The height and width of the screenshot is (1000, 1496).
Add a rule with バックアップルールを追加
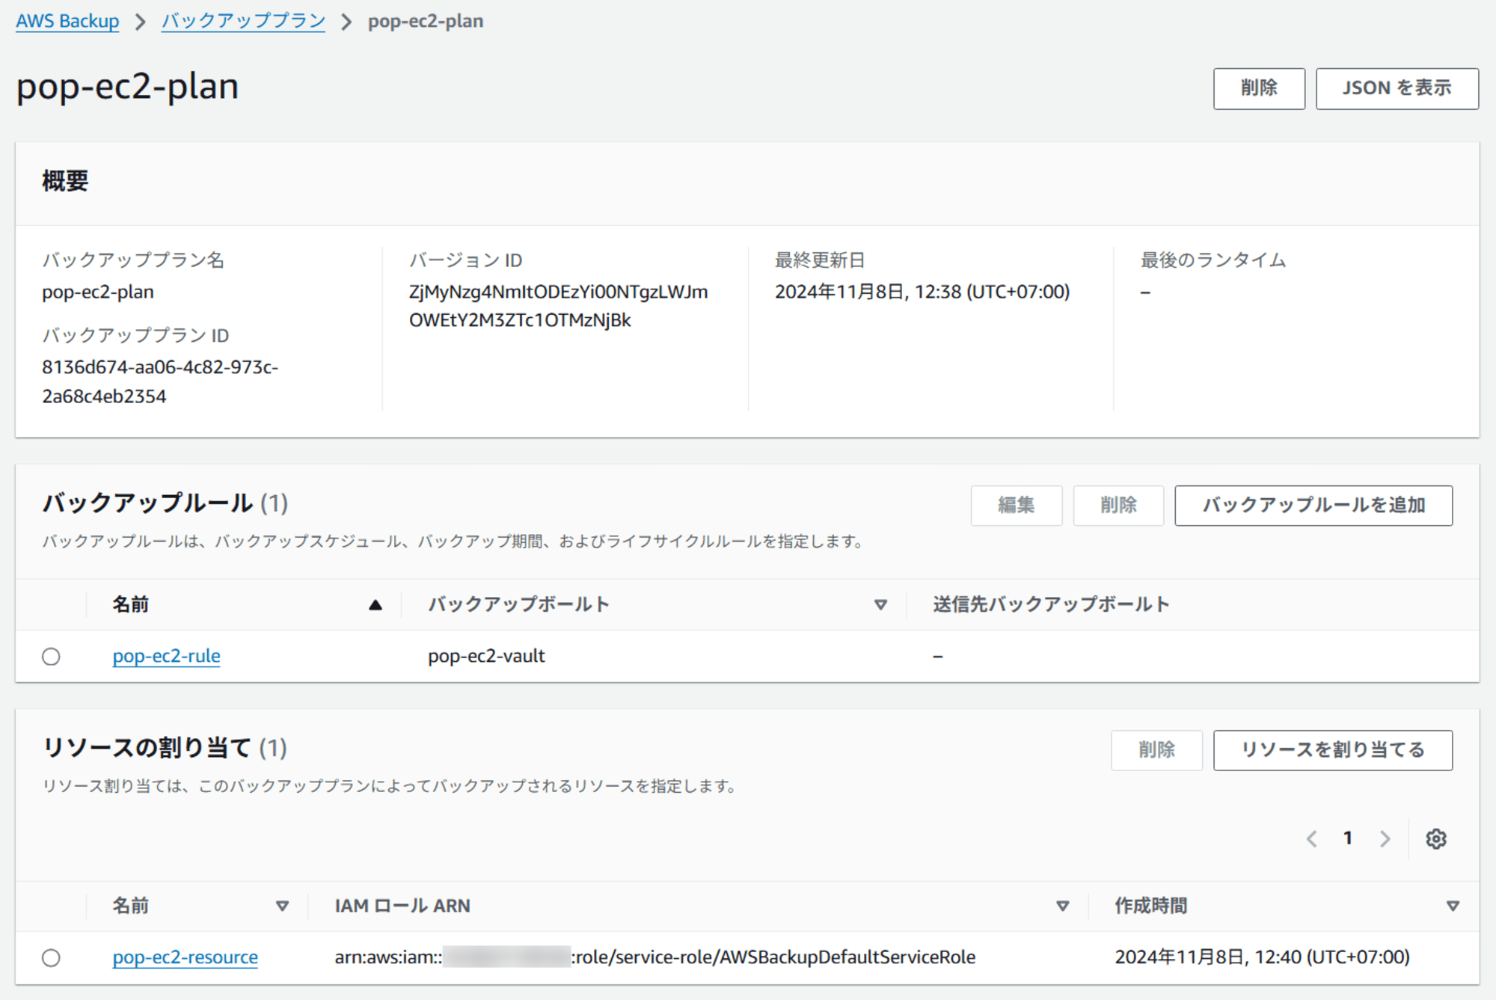[x=1313, y=506]
